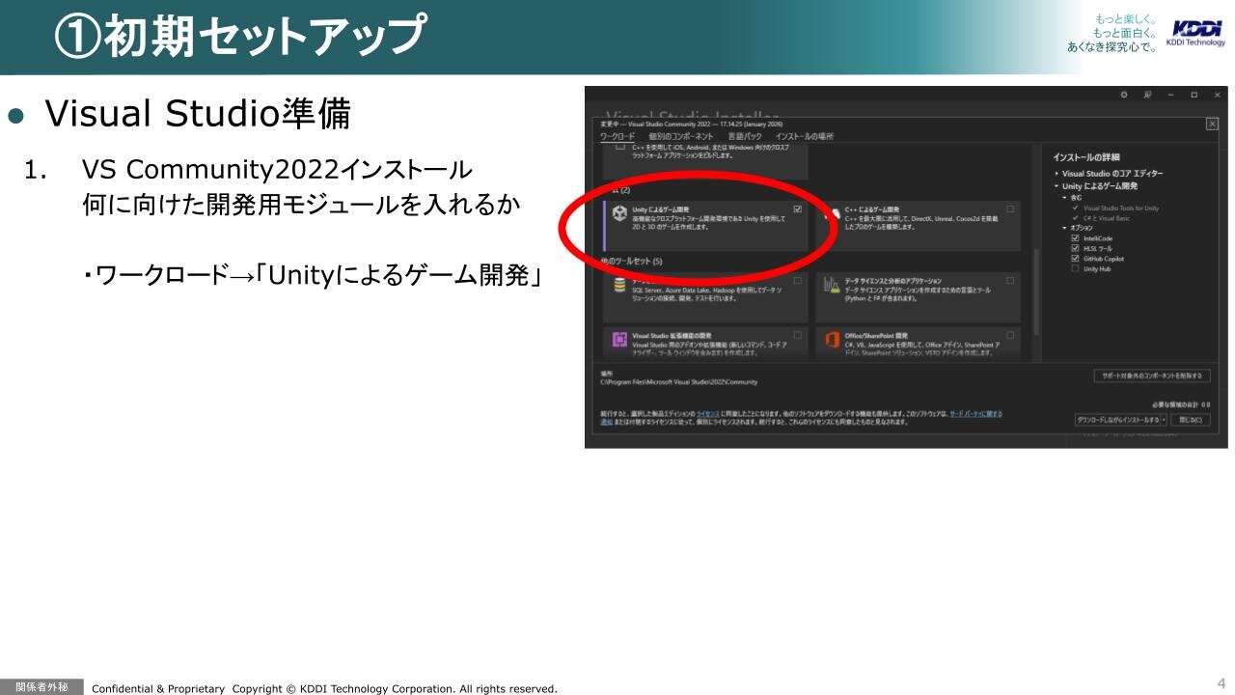The width and height of the screenshot is (1235, 695).
Task: Click the orange Office/SharePoint development icon
Action: tap(832, 340)
